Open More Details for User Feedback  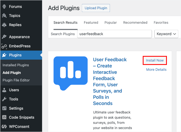(x=156, y=70)
